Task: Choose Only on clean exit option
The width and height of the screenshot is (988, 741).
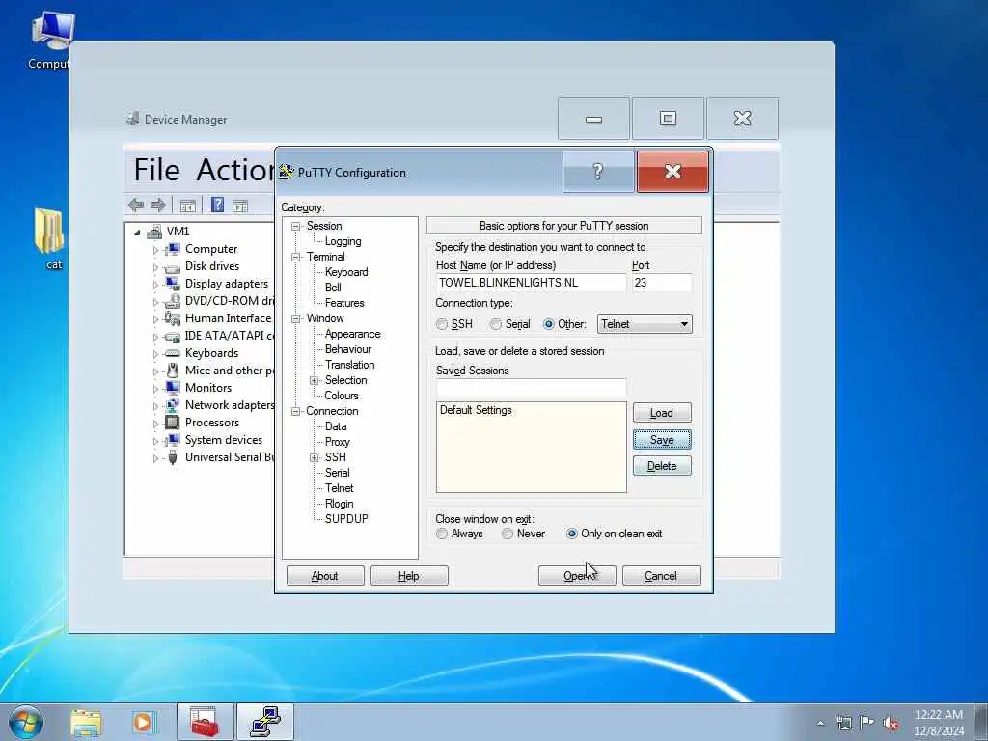Action: pos(571,534)
